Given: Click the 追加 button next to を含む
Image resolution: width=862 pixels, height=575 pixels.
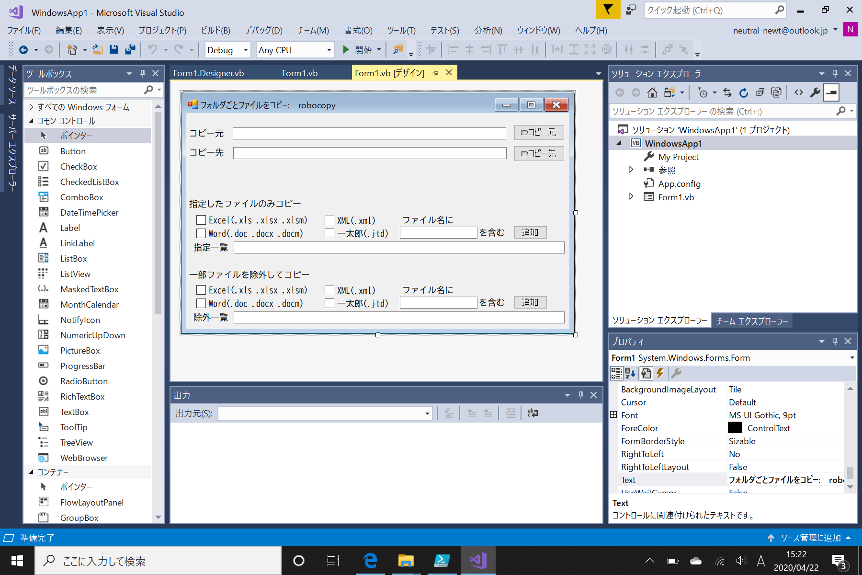Looking at the screenshot, I should coord(530,232).
